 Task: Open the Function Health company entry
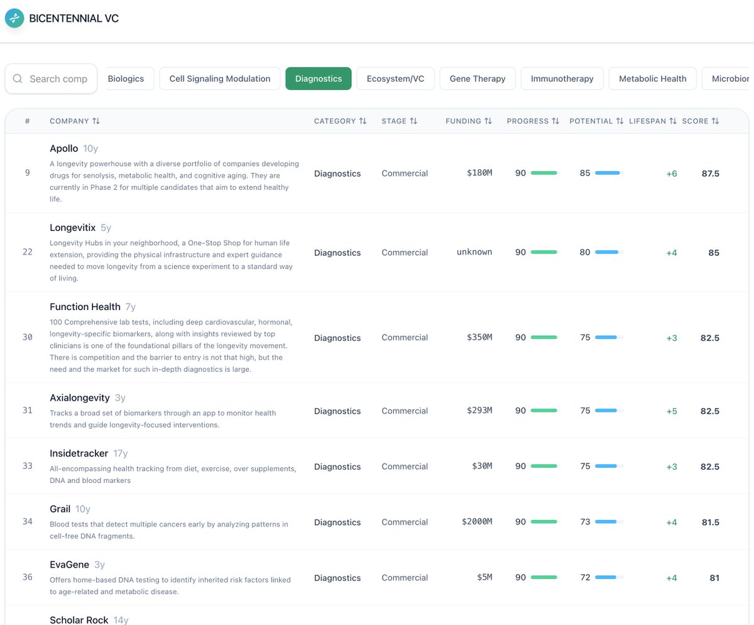(85, 307)
